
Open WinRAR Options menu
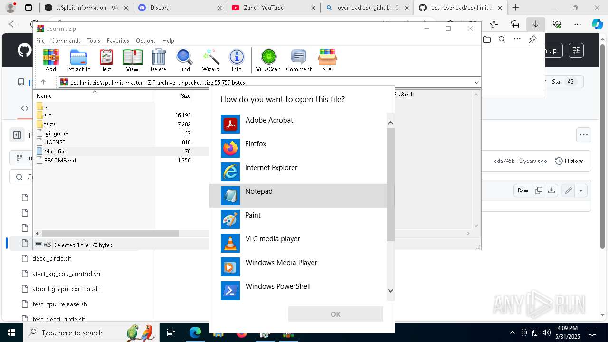click(146, 41)
